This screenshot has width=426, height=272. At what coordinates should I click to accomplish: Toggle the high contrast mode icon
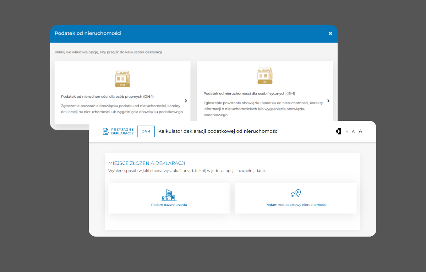coord(338,131)
